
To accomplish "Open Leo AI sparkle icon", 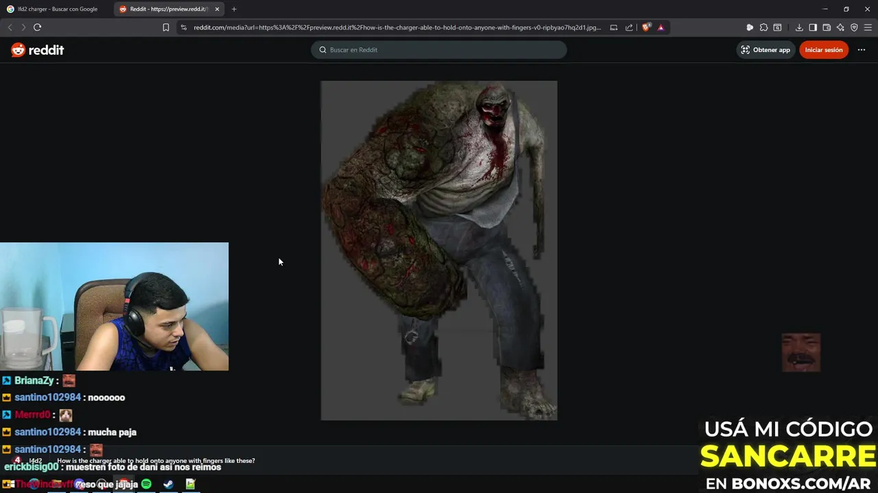I will pyautogui.click(x=840, y=27).
